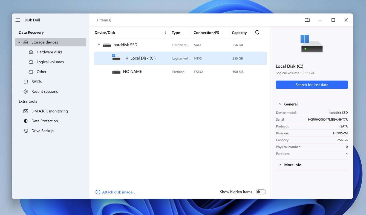
Task: Click the Local Disk (C:) Windows drive icon
Action: pos(116,57)
